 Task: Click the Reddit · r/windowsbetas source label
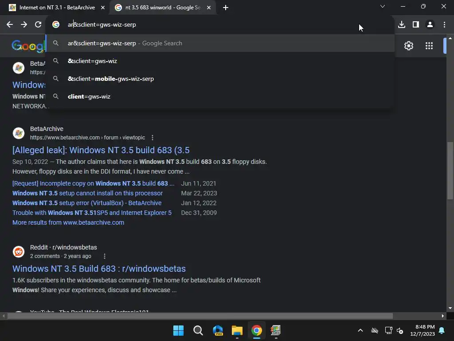click(63, 247)
